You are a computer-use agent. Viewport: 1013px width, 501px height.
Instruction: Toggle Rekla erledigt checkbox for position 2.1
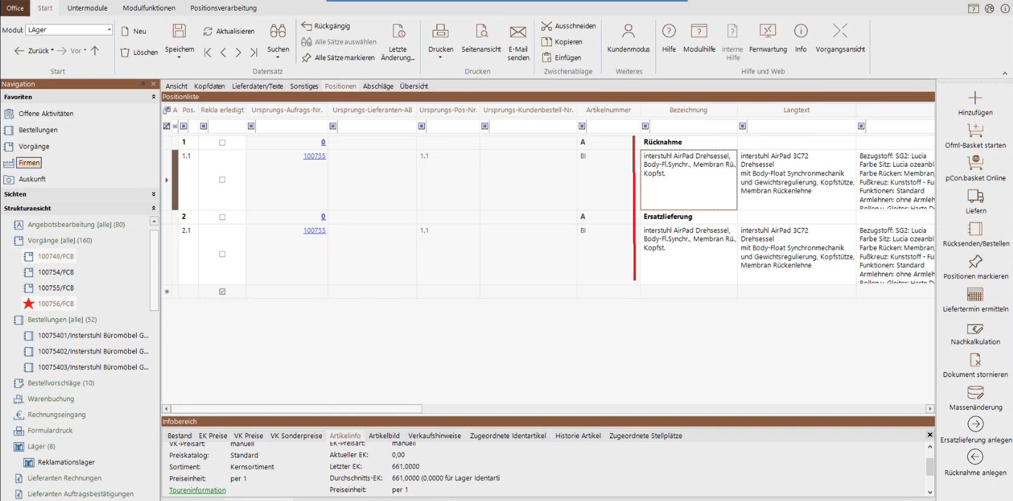tap(222, 255)
